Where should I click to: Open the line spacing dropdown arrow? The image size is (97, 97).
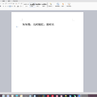pyautogui.click(x=16, y=6)
